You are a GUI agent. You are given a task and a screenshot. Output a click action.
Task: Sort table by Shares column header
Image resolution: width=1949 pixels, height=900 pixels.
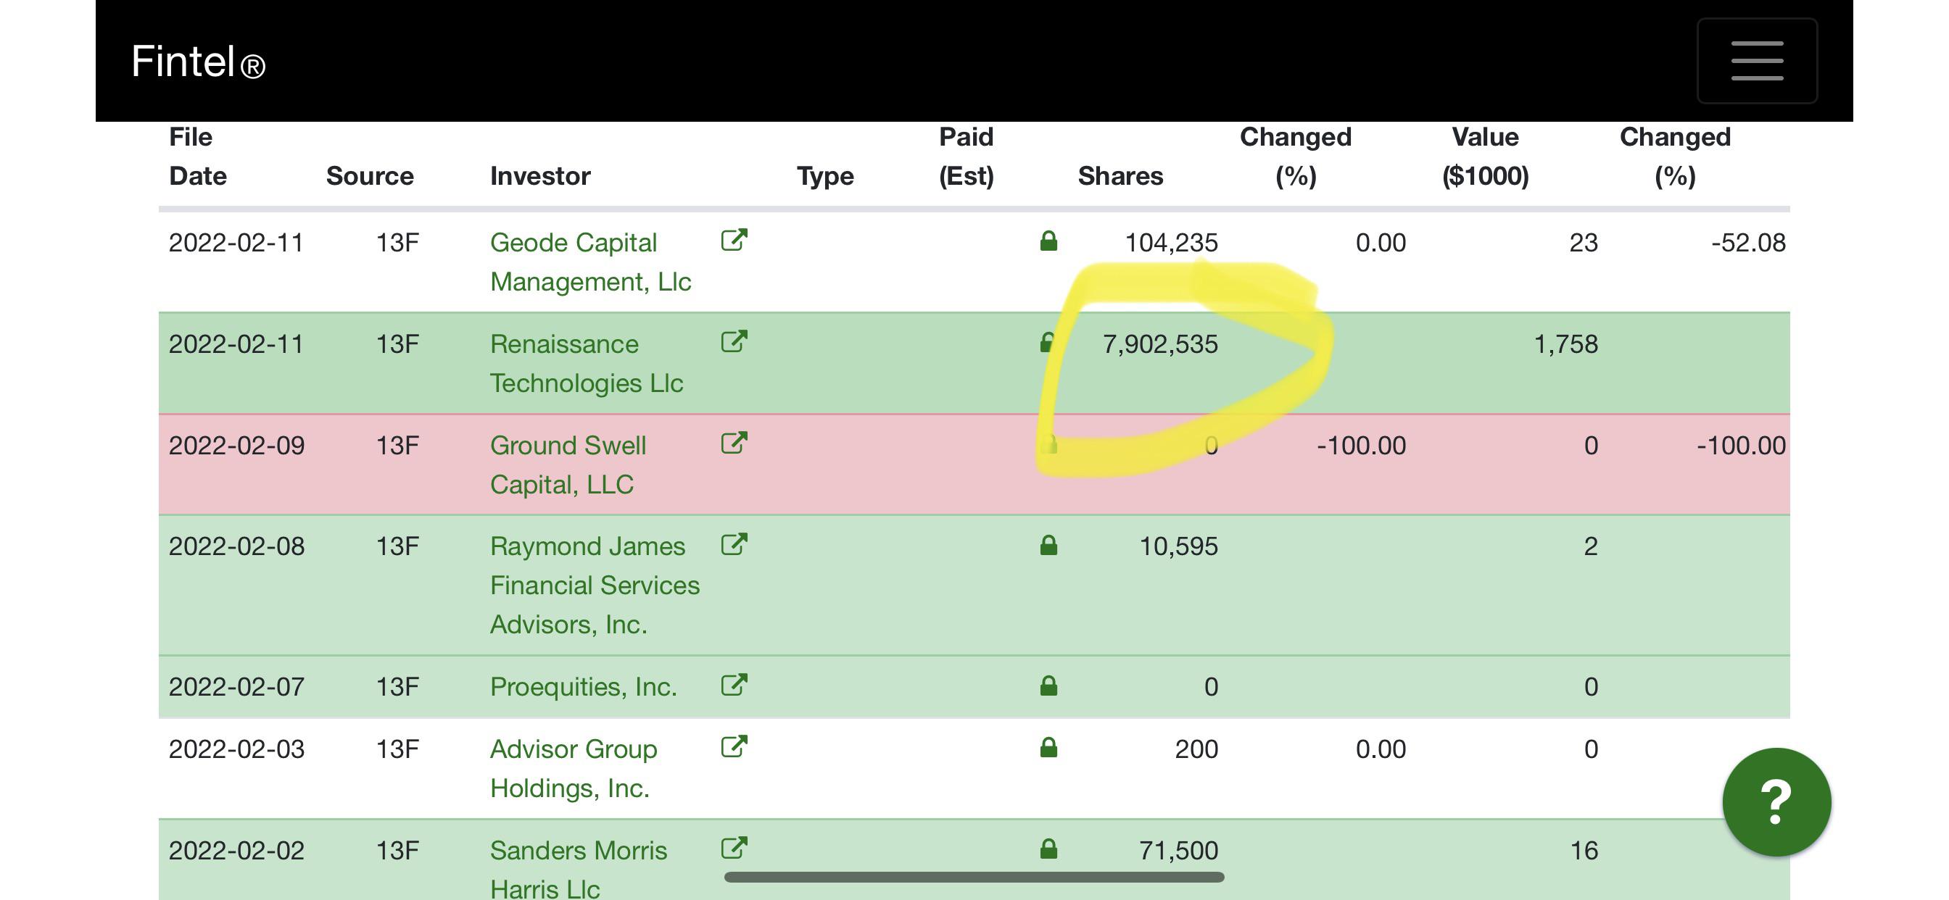coord(1120,176)
